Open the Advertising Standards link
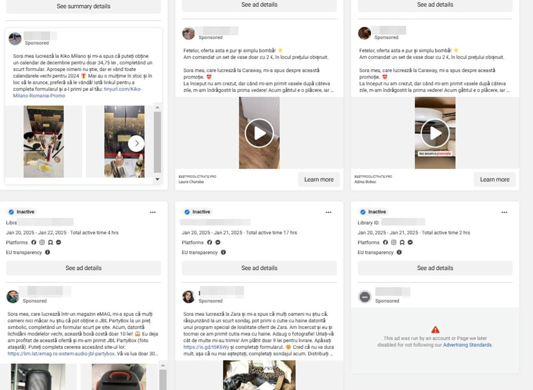The image size is (533, 390). click(467, 345)
